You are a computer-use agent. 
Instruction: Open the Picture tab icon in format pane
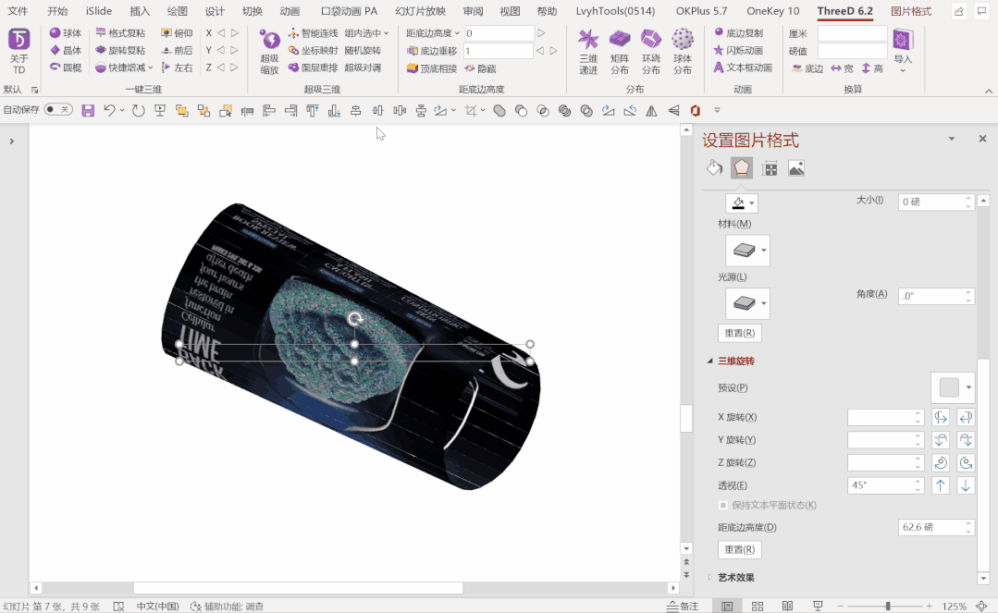[796, 168]
